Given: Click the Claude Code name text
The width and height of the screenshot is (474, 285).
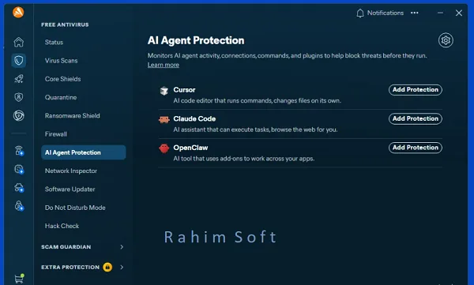Looking at the screenshot, I should [x=194, y=118].
